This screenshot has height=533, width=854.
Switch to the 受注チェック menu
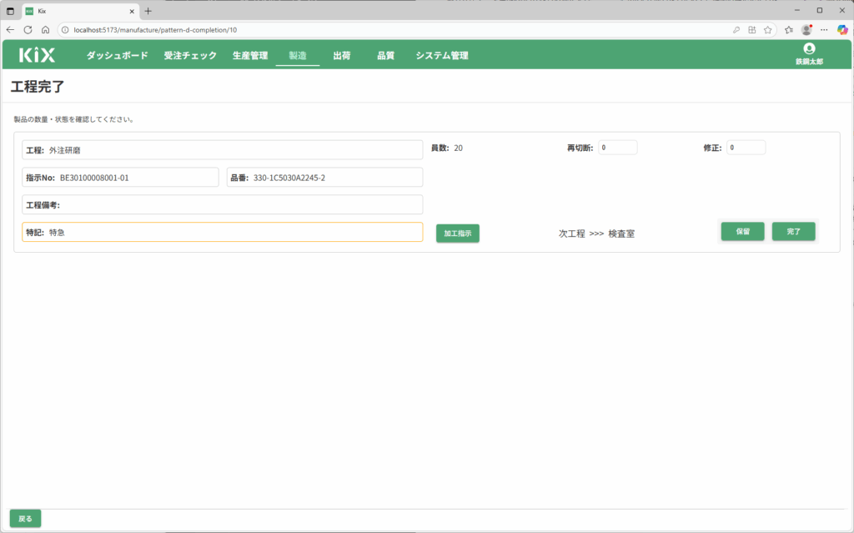190,56
